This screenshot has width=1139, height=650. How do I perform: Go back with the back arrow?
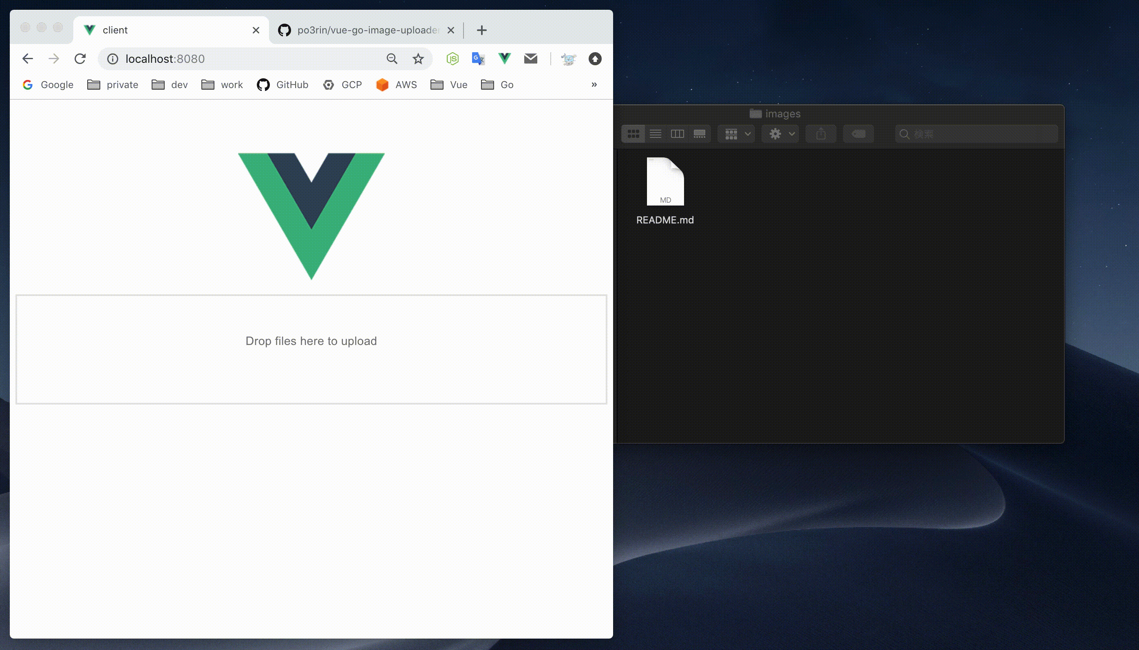28,58
